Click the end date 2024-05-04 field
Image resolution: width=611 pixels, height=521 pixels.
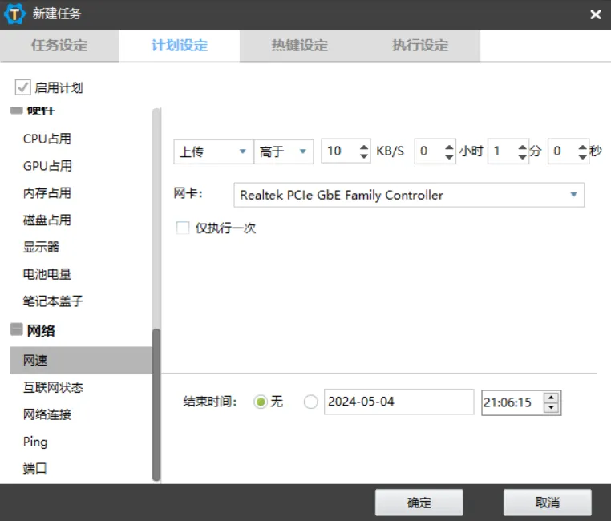pyautogui.click(x=399, y=402)
